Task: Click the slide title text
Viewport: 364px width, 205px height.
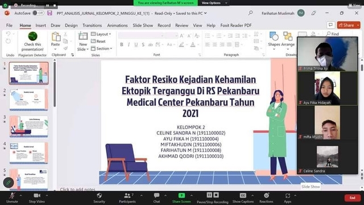Action: (x=191, y=96)
